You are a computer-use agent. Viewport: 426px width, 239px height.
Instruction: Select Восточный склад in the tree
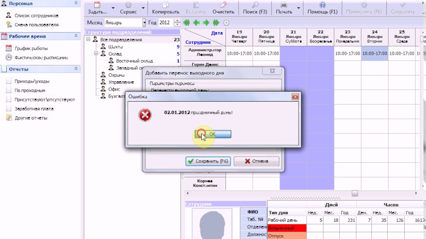click(x=134, y=61)
